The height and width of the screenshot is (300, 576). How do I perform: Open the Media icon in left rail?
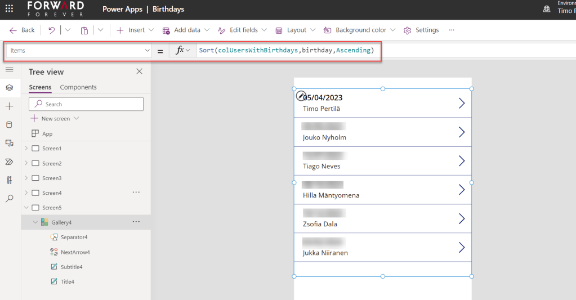tap(9, 143)
